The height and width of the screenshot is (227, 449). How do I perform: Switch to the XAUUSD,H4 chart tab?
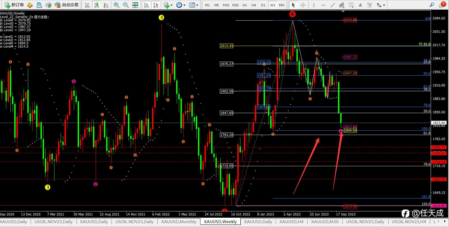tap(291, 222)
